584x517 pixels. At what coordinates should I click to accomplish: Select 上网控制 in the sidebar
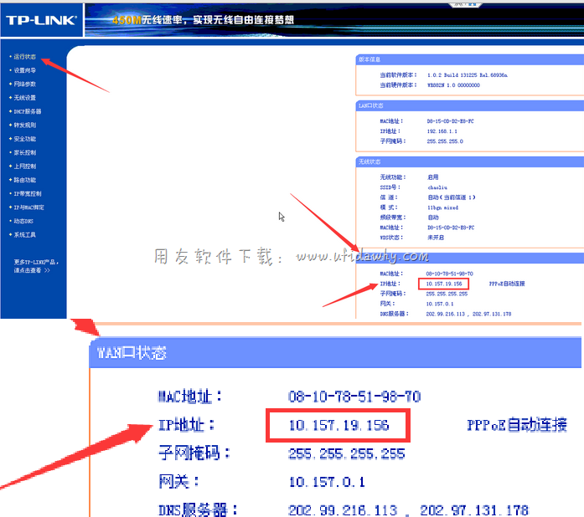click(24, 166)
